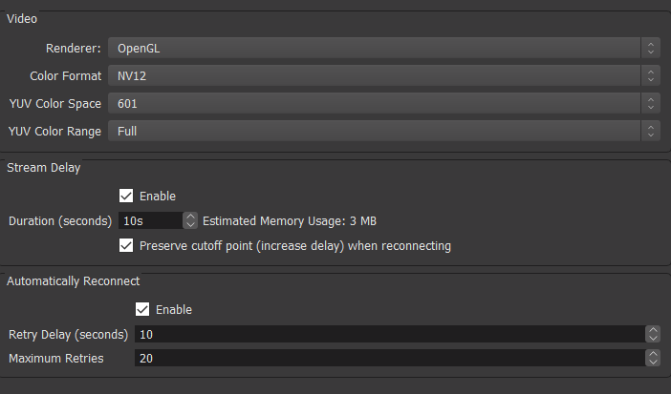Increase Retry Delay with up arrow

pos(653,330)
